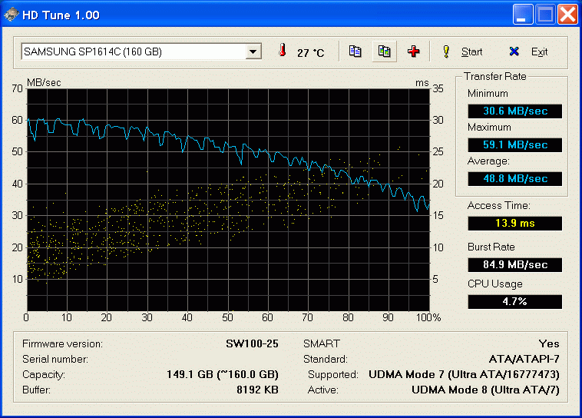Click the Serial number label
The width and height of the screenshot is (582, 418).
pos(55,359)
